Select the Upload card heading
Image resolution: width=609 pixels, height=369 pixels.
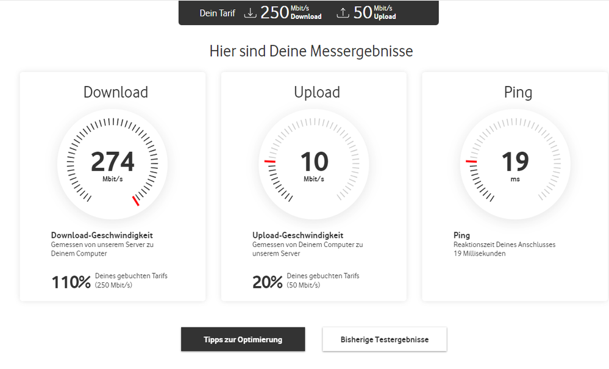coord(317,92)
